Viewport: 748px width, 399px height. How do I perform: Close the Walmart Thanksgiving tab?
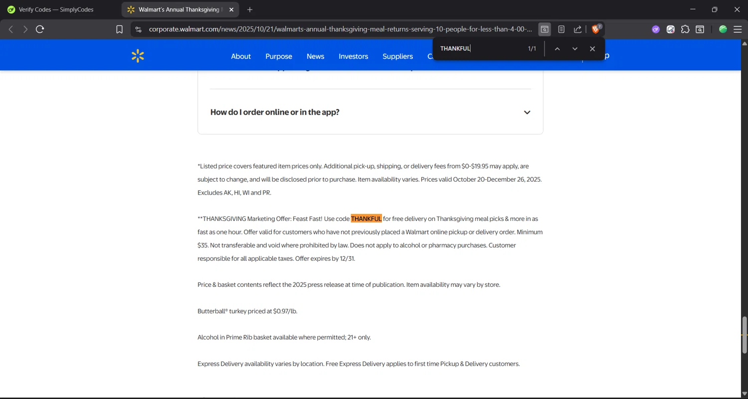231,9
